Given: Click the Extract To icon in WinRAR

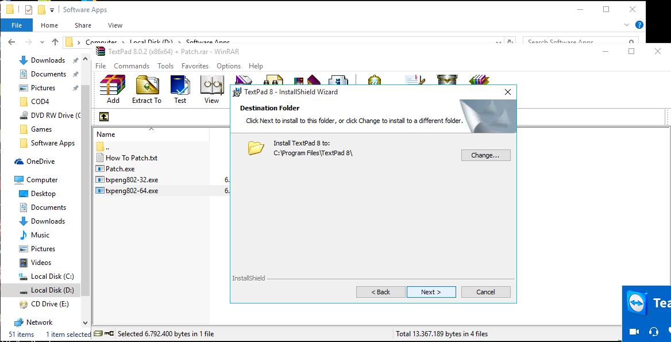Looking at the screenshot, I should [x=147, y=89].
